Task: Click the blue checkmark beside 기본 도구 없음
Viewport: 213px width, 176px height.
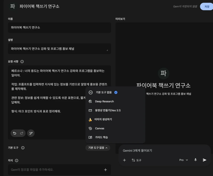Action: [116, 92]
